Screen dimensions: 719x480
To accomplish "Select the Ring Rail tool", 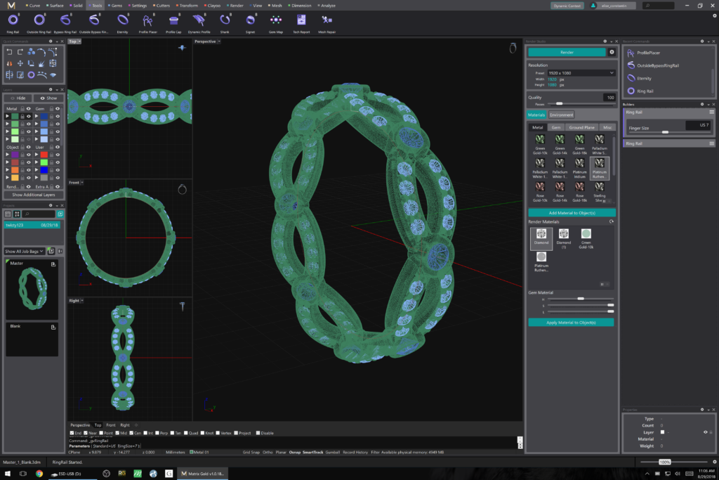I will pyautogui.click(x=13, y=21).
